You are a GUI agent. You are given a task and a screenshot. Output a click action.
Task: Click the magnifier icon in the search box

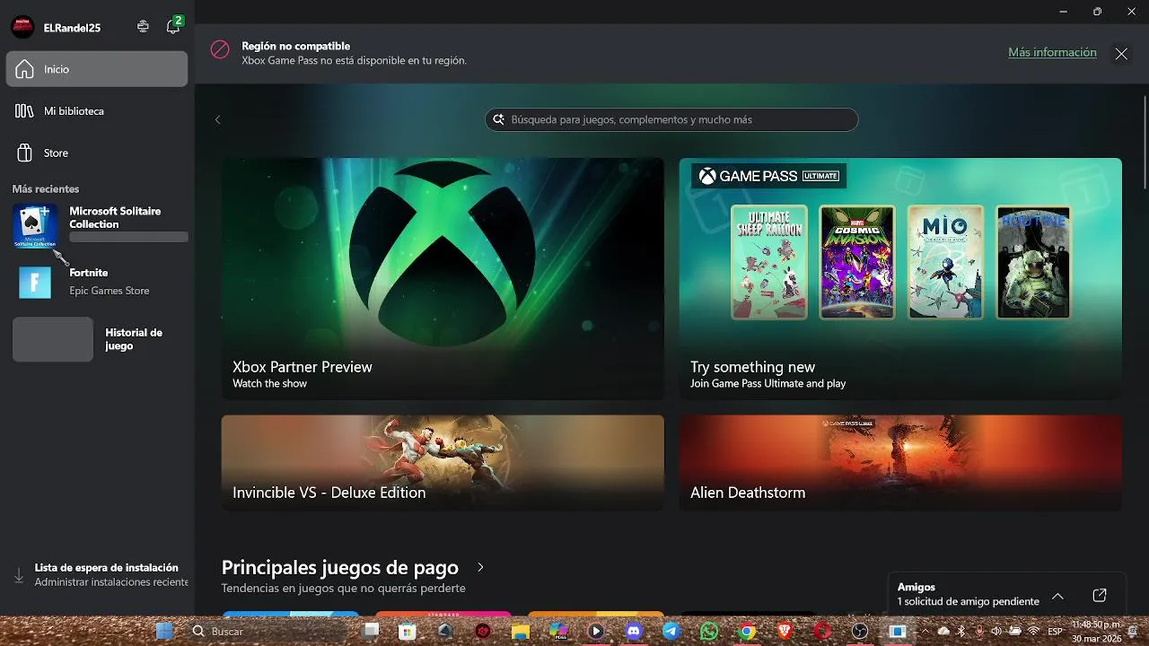point(499,119)
